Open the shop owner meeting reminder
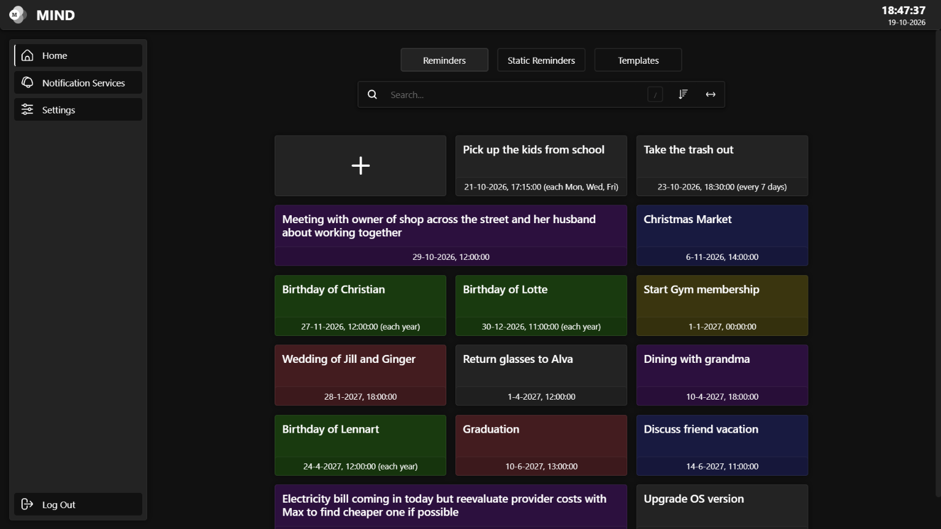The width and height of the screenshot is (941, 529). (451, 235)
